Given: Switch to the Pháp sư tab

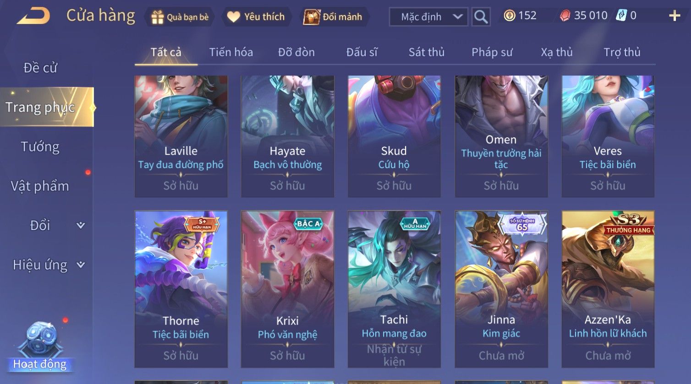Looking at the screenshot, I should (492, 52).
